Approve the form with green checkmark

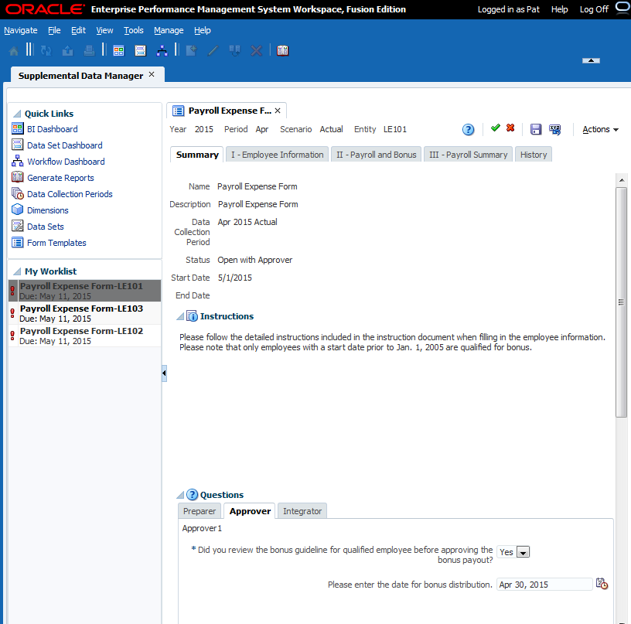pos(496,128)
